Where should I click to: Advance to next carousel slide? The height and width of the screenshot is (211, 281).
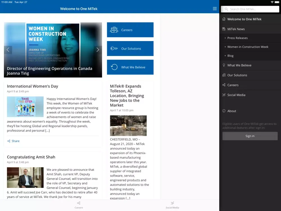click(98, 50)
